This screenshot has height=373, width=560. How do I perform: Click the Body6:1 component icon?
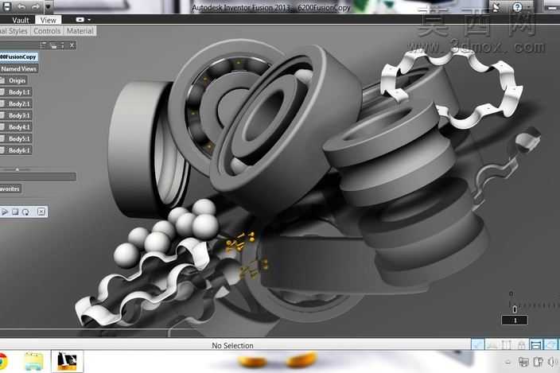pyautogui.click(x=2, y=150)
